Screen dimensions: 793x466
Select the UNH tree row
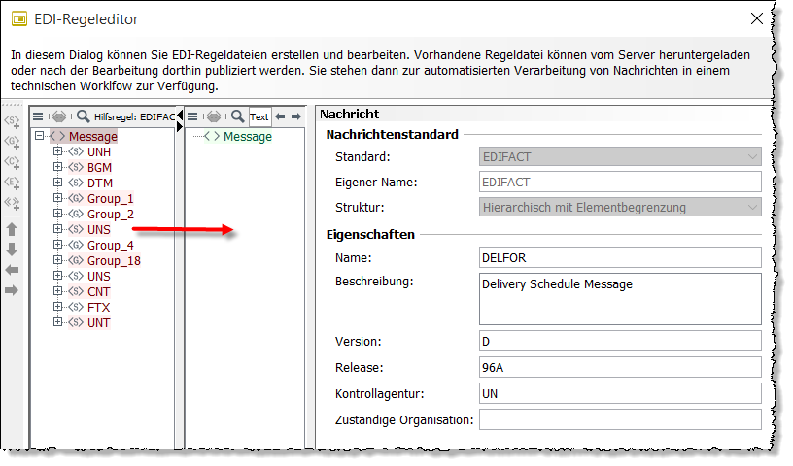click(x=98, y=152)
